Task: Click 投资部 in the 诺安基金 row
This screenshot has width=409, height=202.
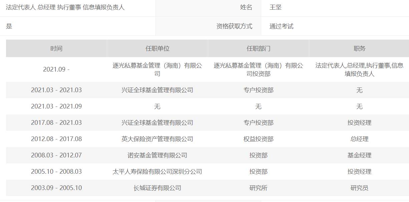Action: point(259,155)
